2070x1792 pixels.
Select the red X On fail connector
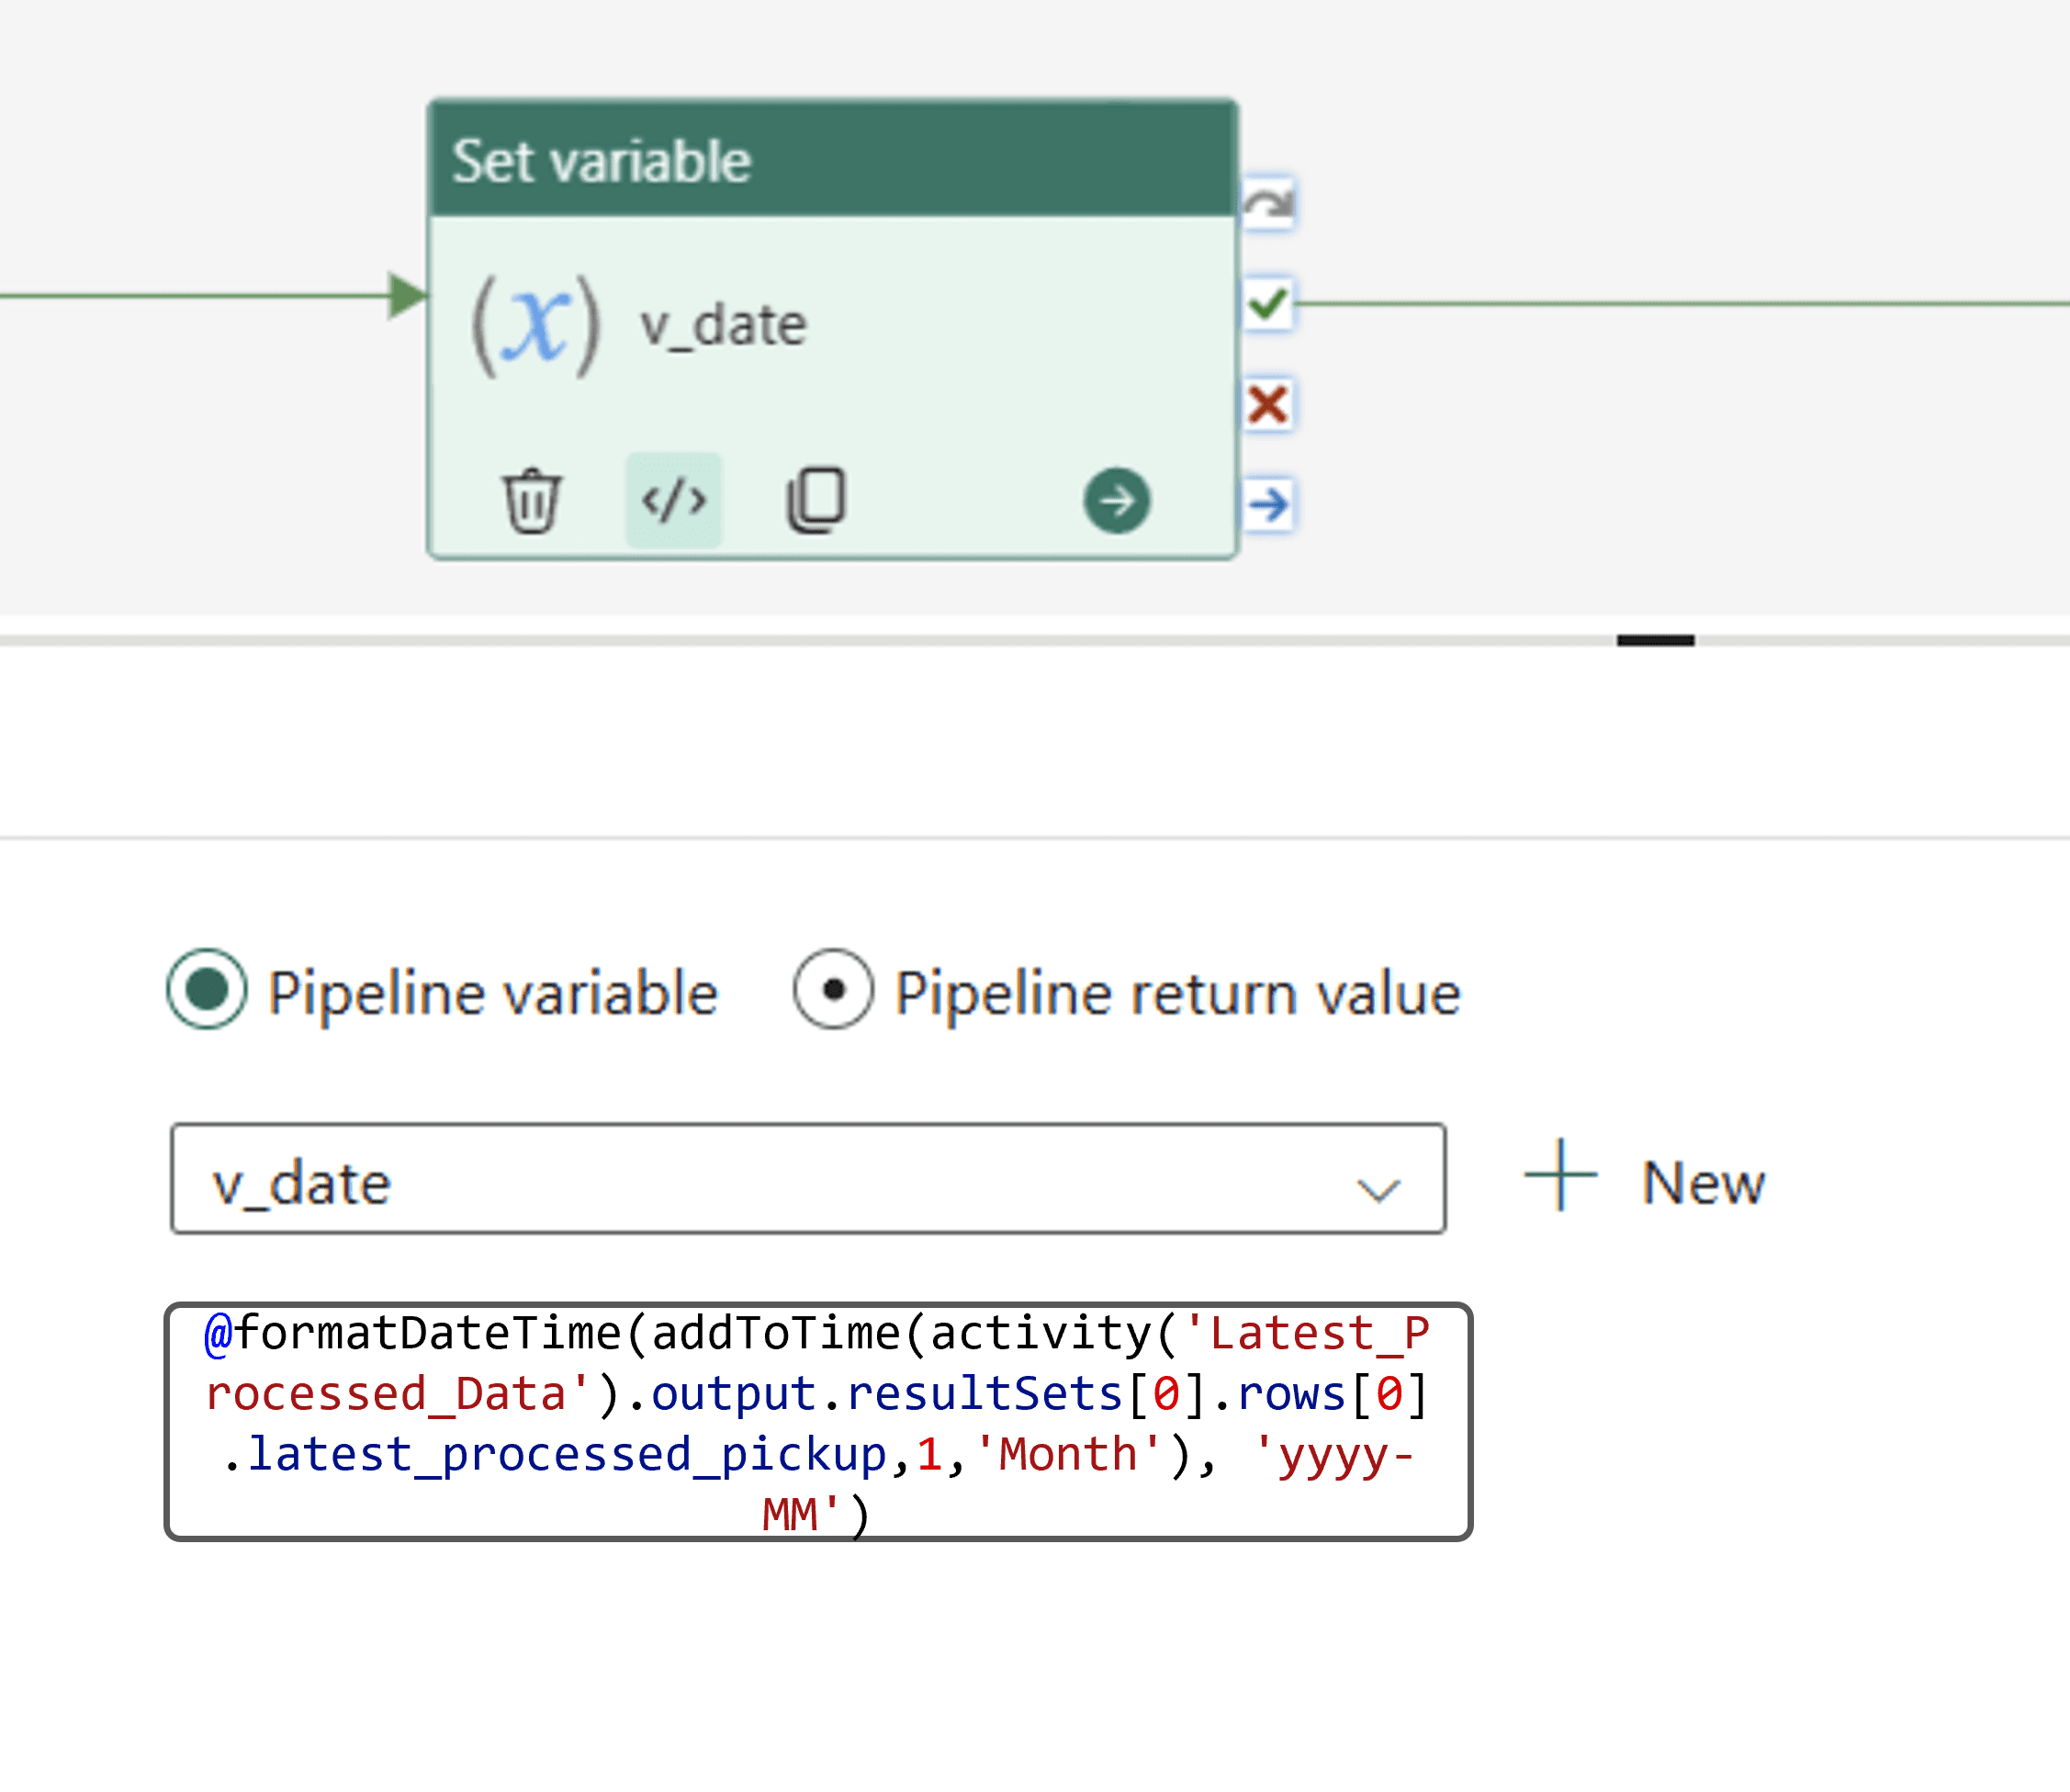pyautogui.click(x=1269, y=404)
